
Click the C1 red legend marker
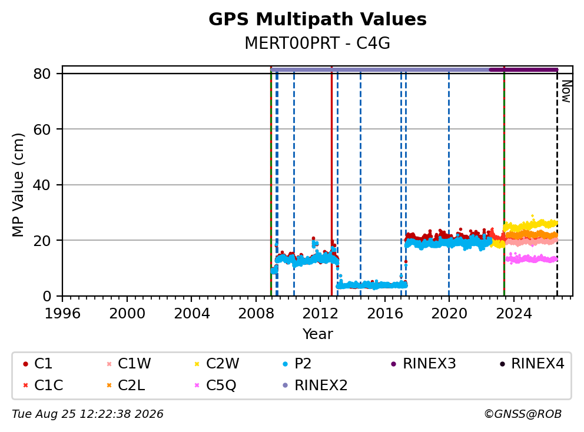25,364
